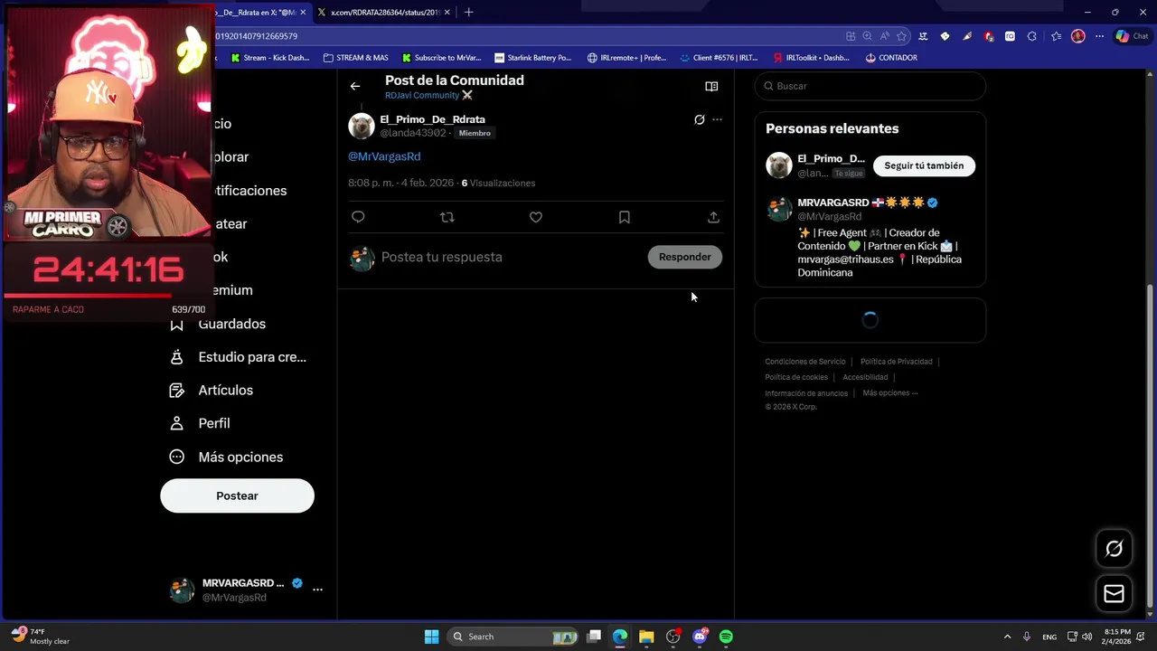Click the Responder button
The height and width of the screenshot is (651, 1157).
tap(684, 257)
